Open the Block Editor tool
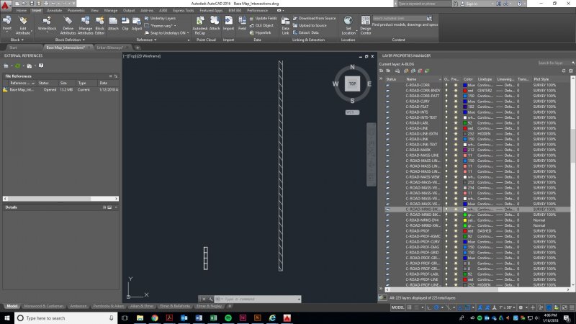 click(100, 24)
